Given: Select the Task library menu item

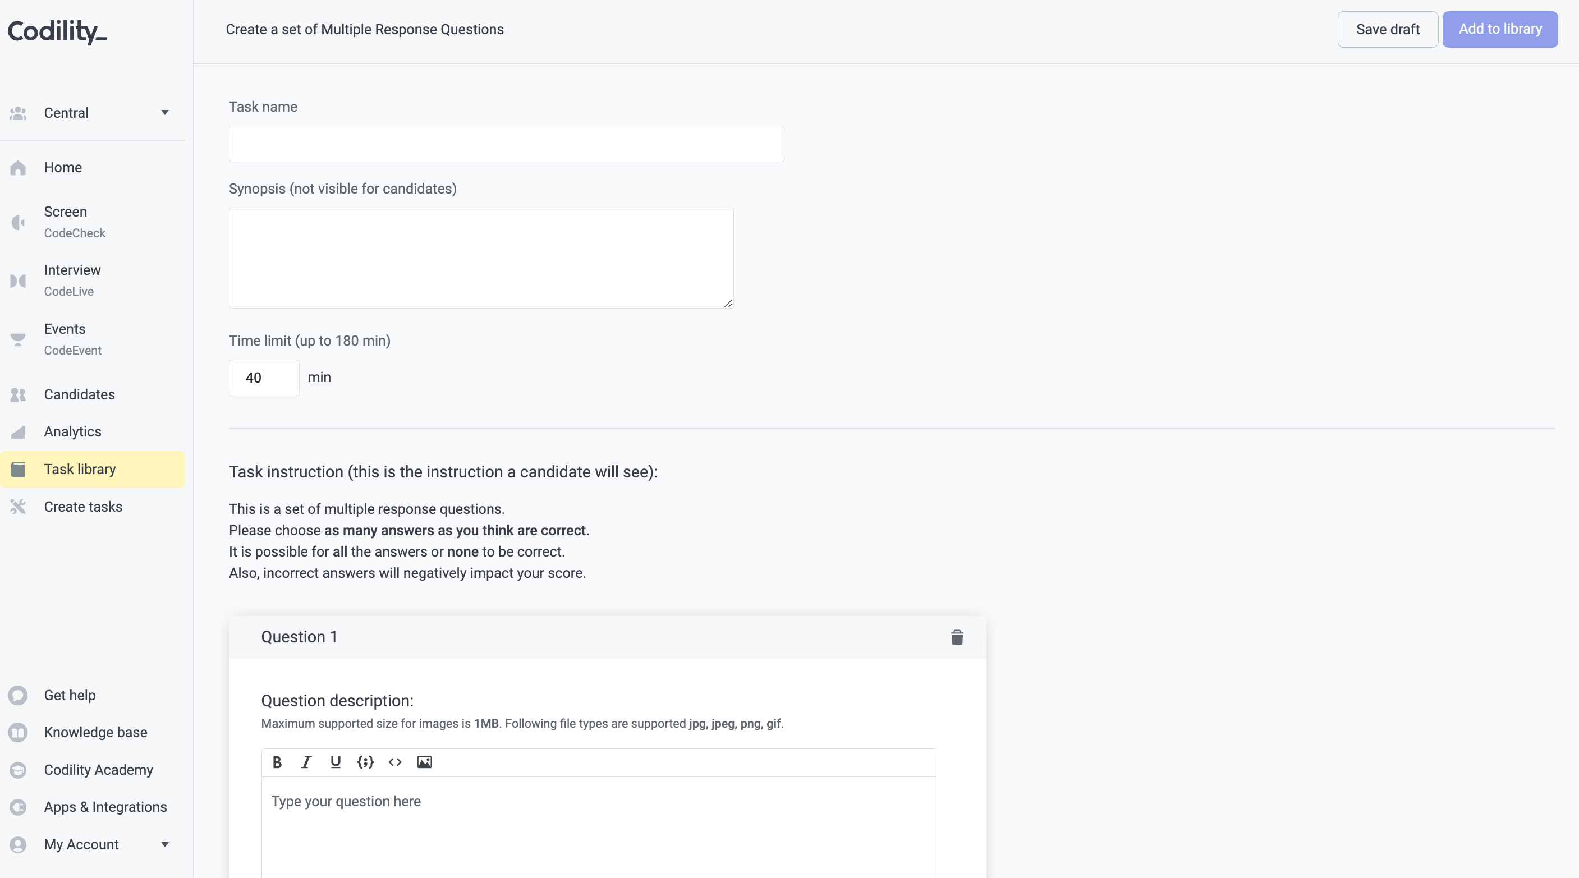Looking at the screenshot, I should 93,470.
